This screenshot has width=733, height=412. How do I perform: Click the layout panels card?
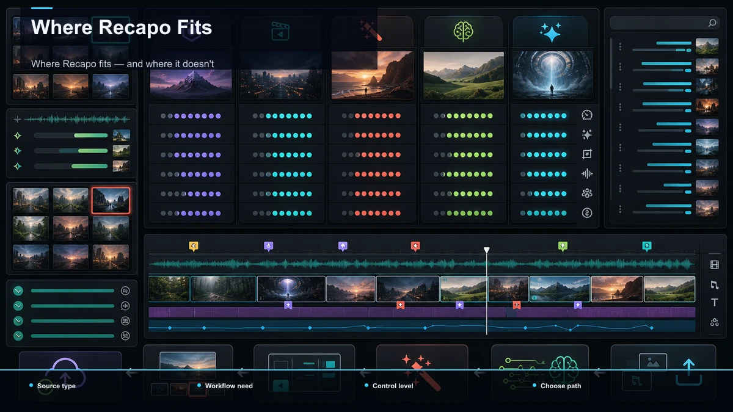[x=304, y=372]
